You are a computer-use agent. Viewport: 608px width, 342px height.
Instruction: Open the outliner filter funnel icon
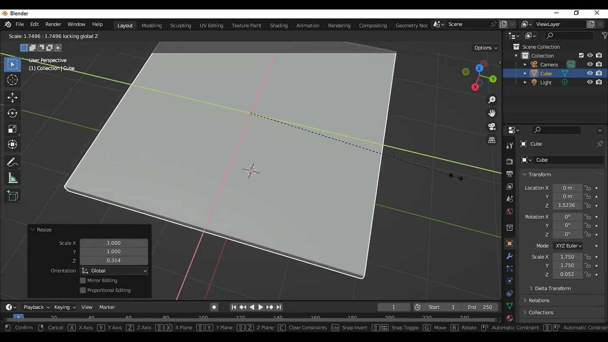[605, 36]
